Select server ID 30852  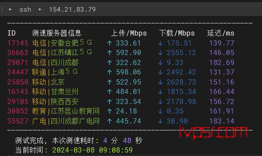[x=18, y=111]
